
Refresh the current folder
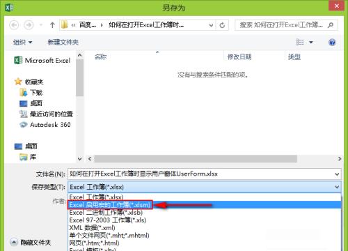222,25
